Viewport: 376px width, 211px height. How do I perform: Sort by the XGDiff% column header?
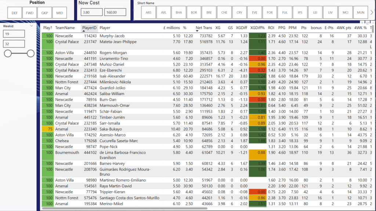pos(257,28)
